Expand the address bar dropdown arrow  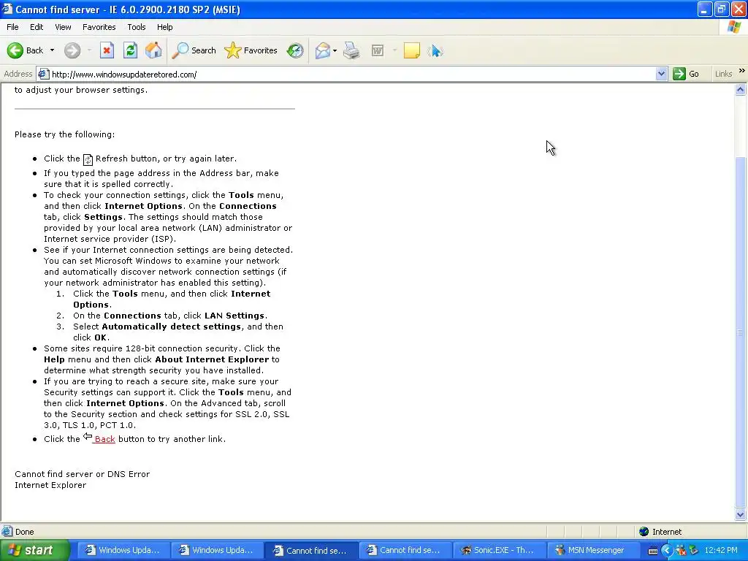661,75
